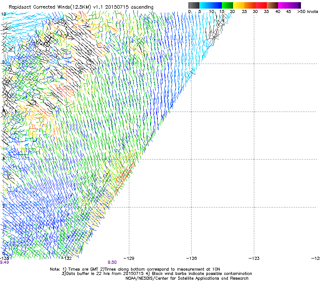Click the blue 10–15 knots legend segment
Screen dimensions: 320x281
pos(216,5)
